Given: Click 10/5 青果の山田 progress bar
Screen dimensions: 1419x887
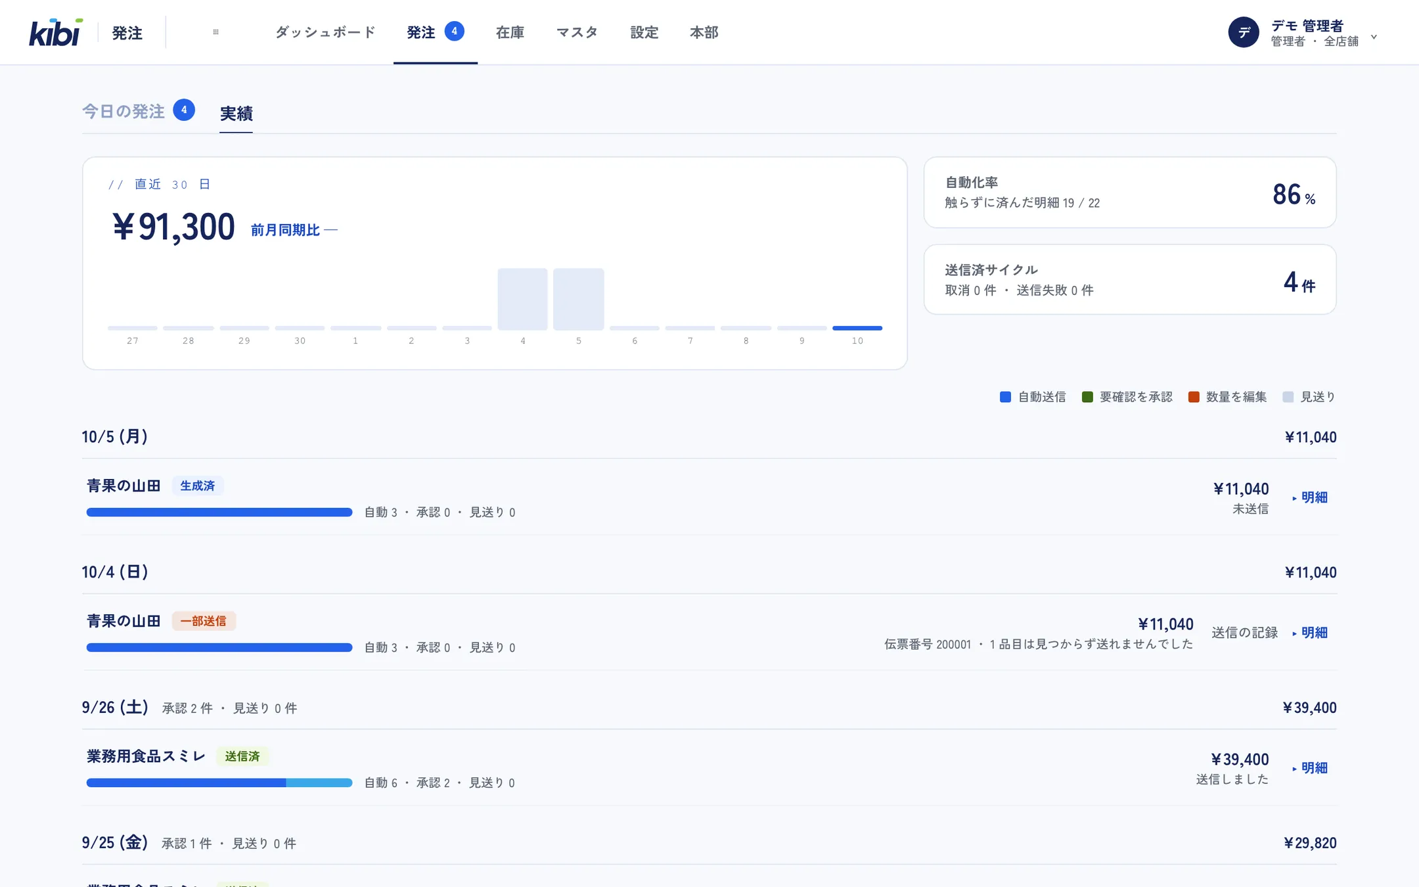Looking at the screenshot, I should pos(219,512).
